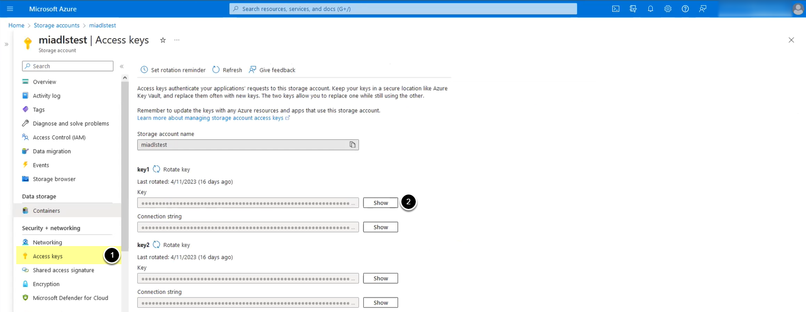Image resolution: width=806 pixels, height=312 pixels.
Task: Open miadlstest breadcrumb link
Action: (x=102, y=26)
